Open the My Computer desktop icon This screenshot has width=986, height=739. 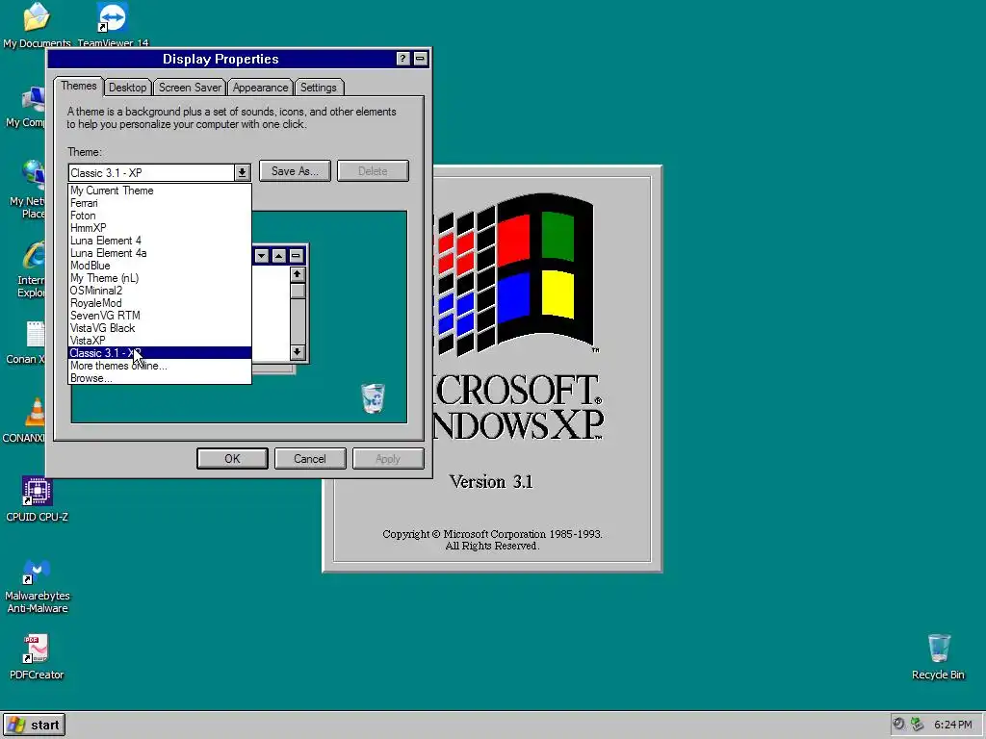[34, 98]
